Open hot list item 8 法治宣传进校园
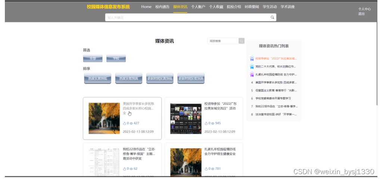 coord(276,114)
